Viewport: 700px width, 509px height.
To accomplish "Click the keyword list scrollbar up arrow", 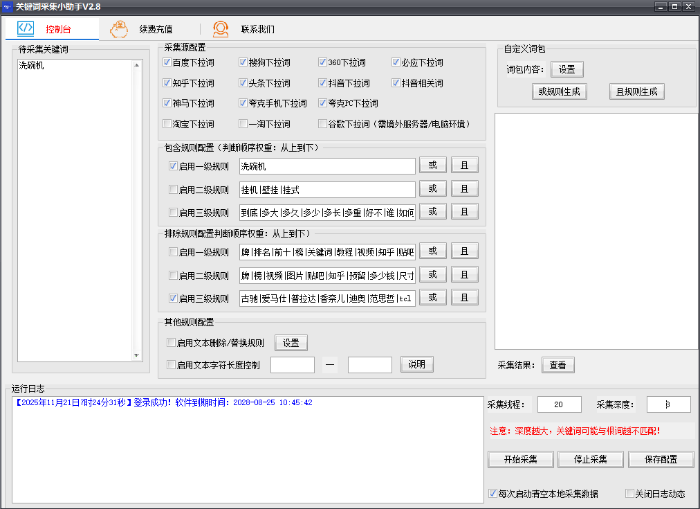I will 136,66.
